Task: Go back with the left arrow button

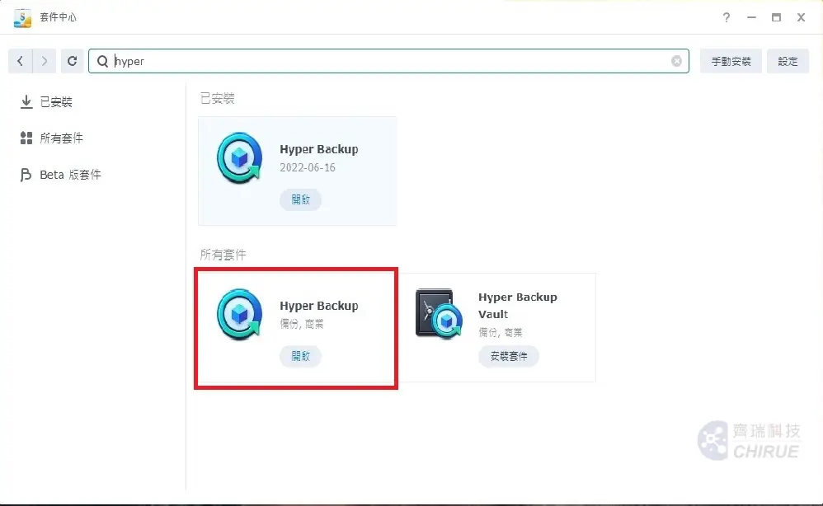Action: [x=21, y=61]
